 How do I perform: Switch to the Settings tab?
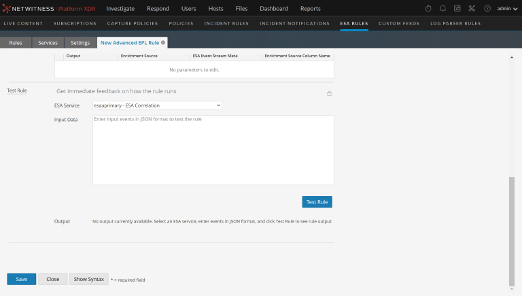click(81, 43)
